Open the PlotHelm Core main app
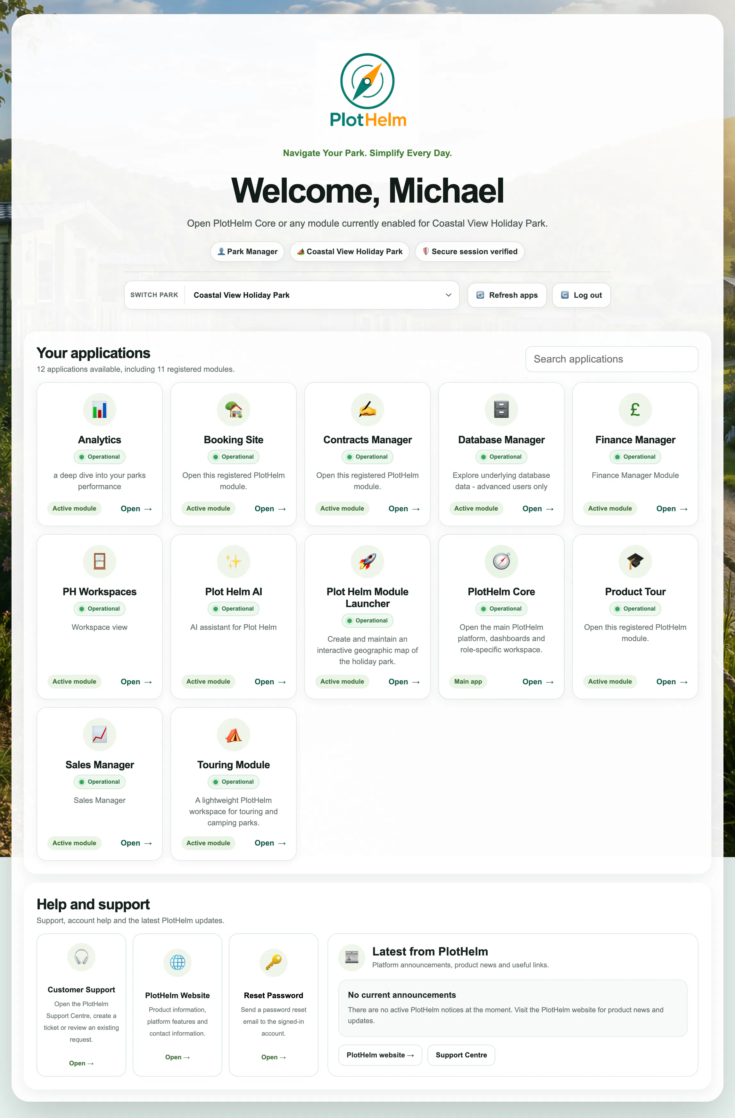Viewport: 735px width, 1118px height. 538,682
